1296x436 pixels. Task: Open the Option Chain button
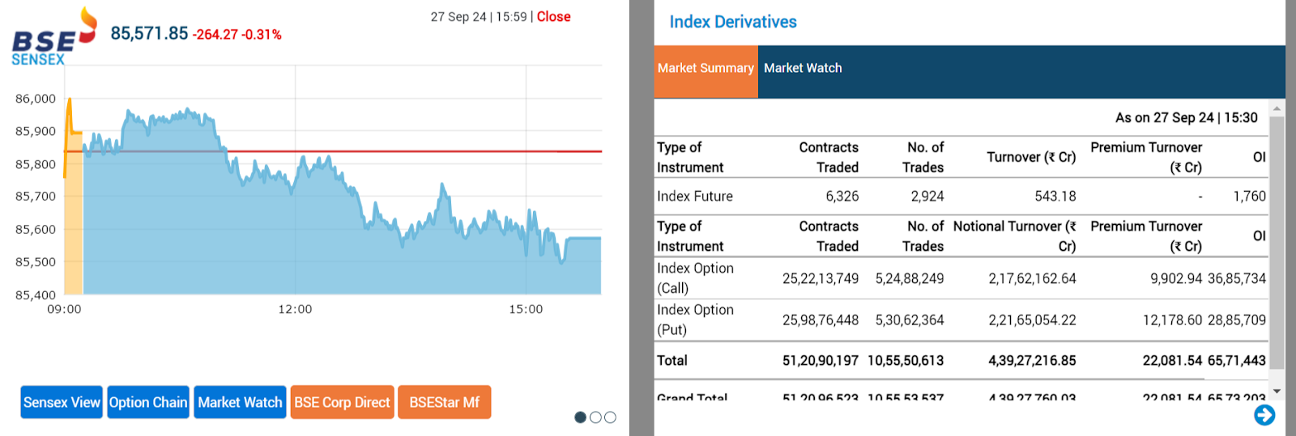(x=148, y=402)
